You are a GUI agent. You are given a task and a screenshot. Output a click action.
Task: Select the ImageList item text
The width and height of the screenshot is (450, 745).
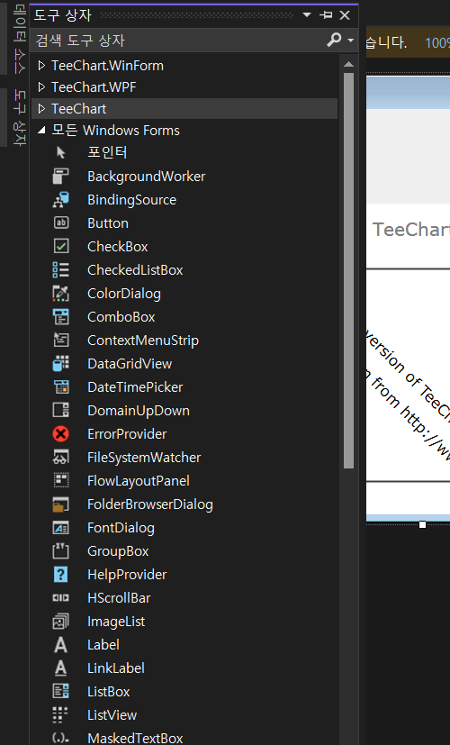[116, 622]
